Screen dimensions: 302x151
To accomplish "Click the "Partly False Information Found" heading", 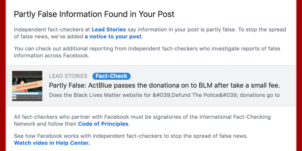I will [x=94, y=14].
